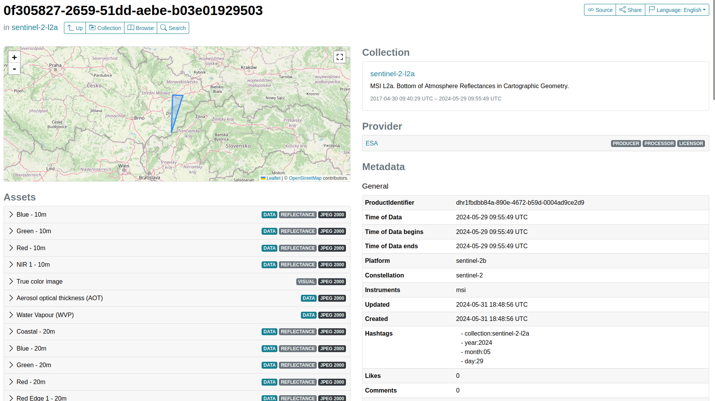Screen dimensions: 715x401
Task: Click the Source button
Action: [x=600, y=10]
